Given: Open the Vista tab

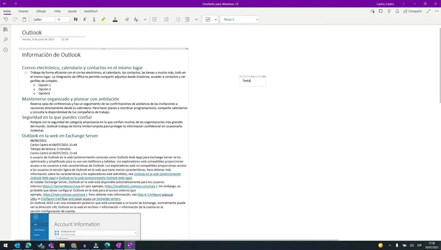Looking at the screenshot, I should (57, 11).
